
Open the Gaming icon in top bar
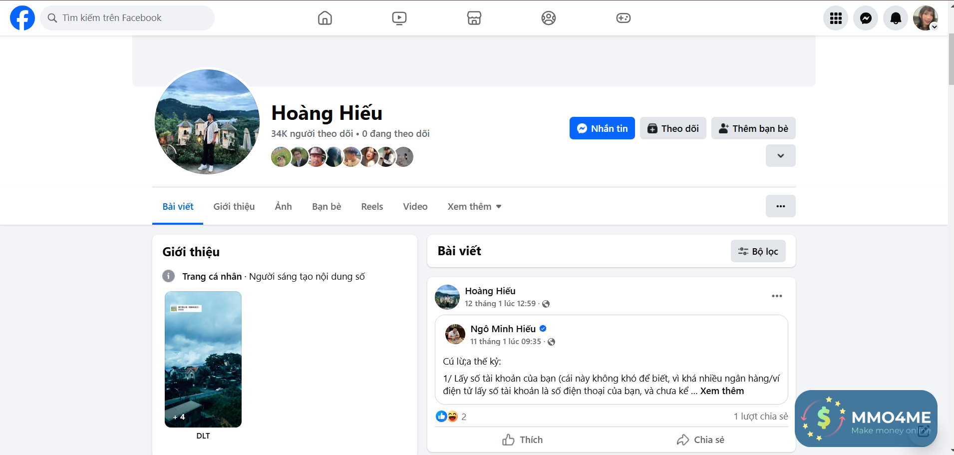(623, 18)
